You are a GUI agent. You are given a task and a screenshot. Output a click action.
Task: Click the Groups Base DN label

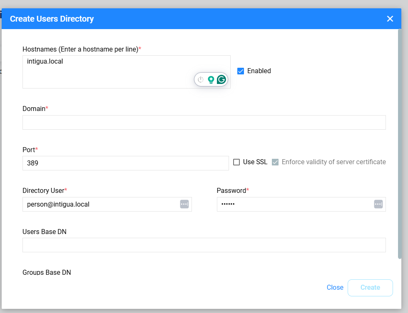pos(47,273)
